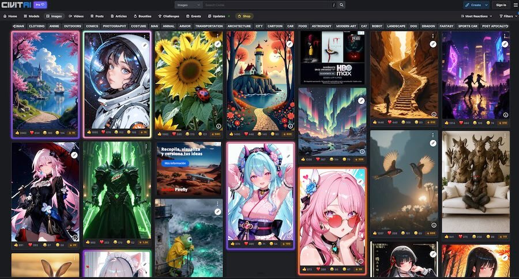This screenshot has height=279, width=519.
Task: Click the Pro badge next to logo
Action: [40, 5]
